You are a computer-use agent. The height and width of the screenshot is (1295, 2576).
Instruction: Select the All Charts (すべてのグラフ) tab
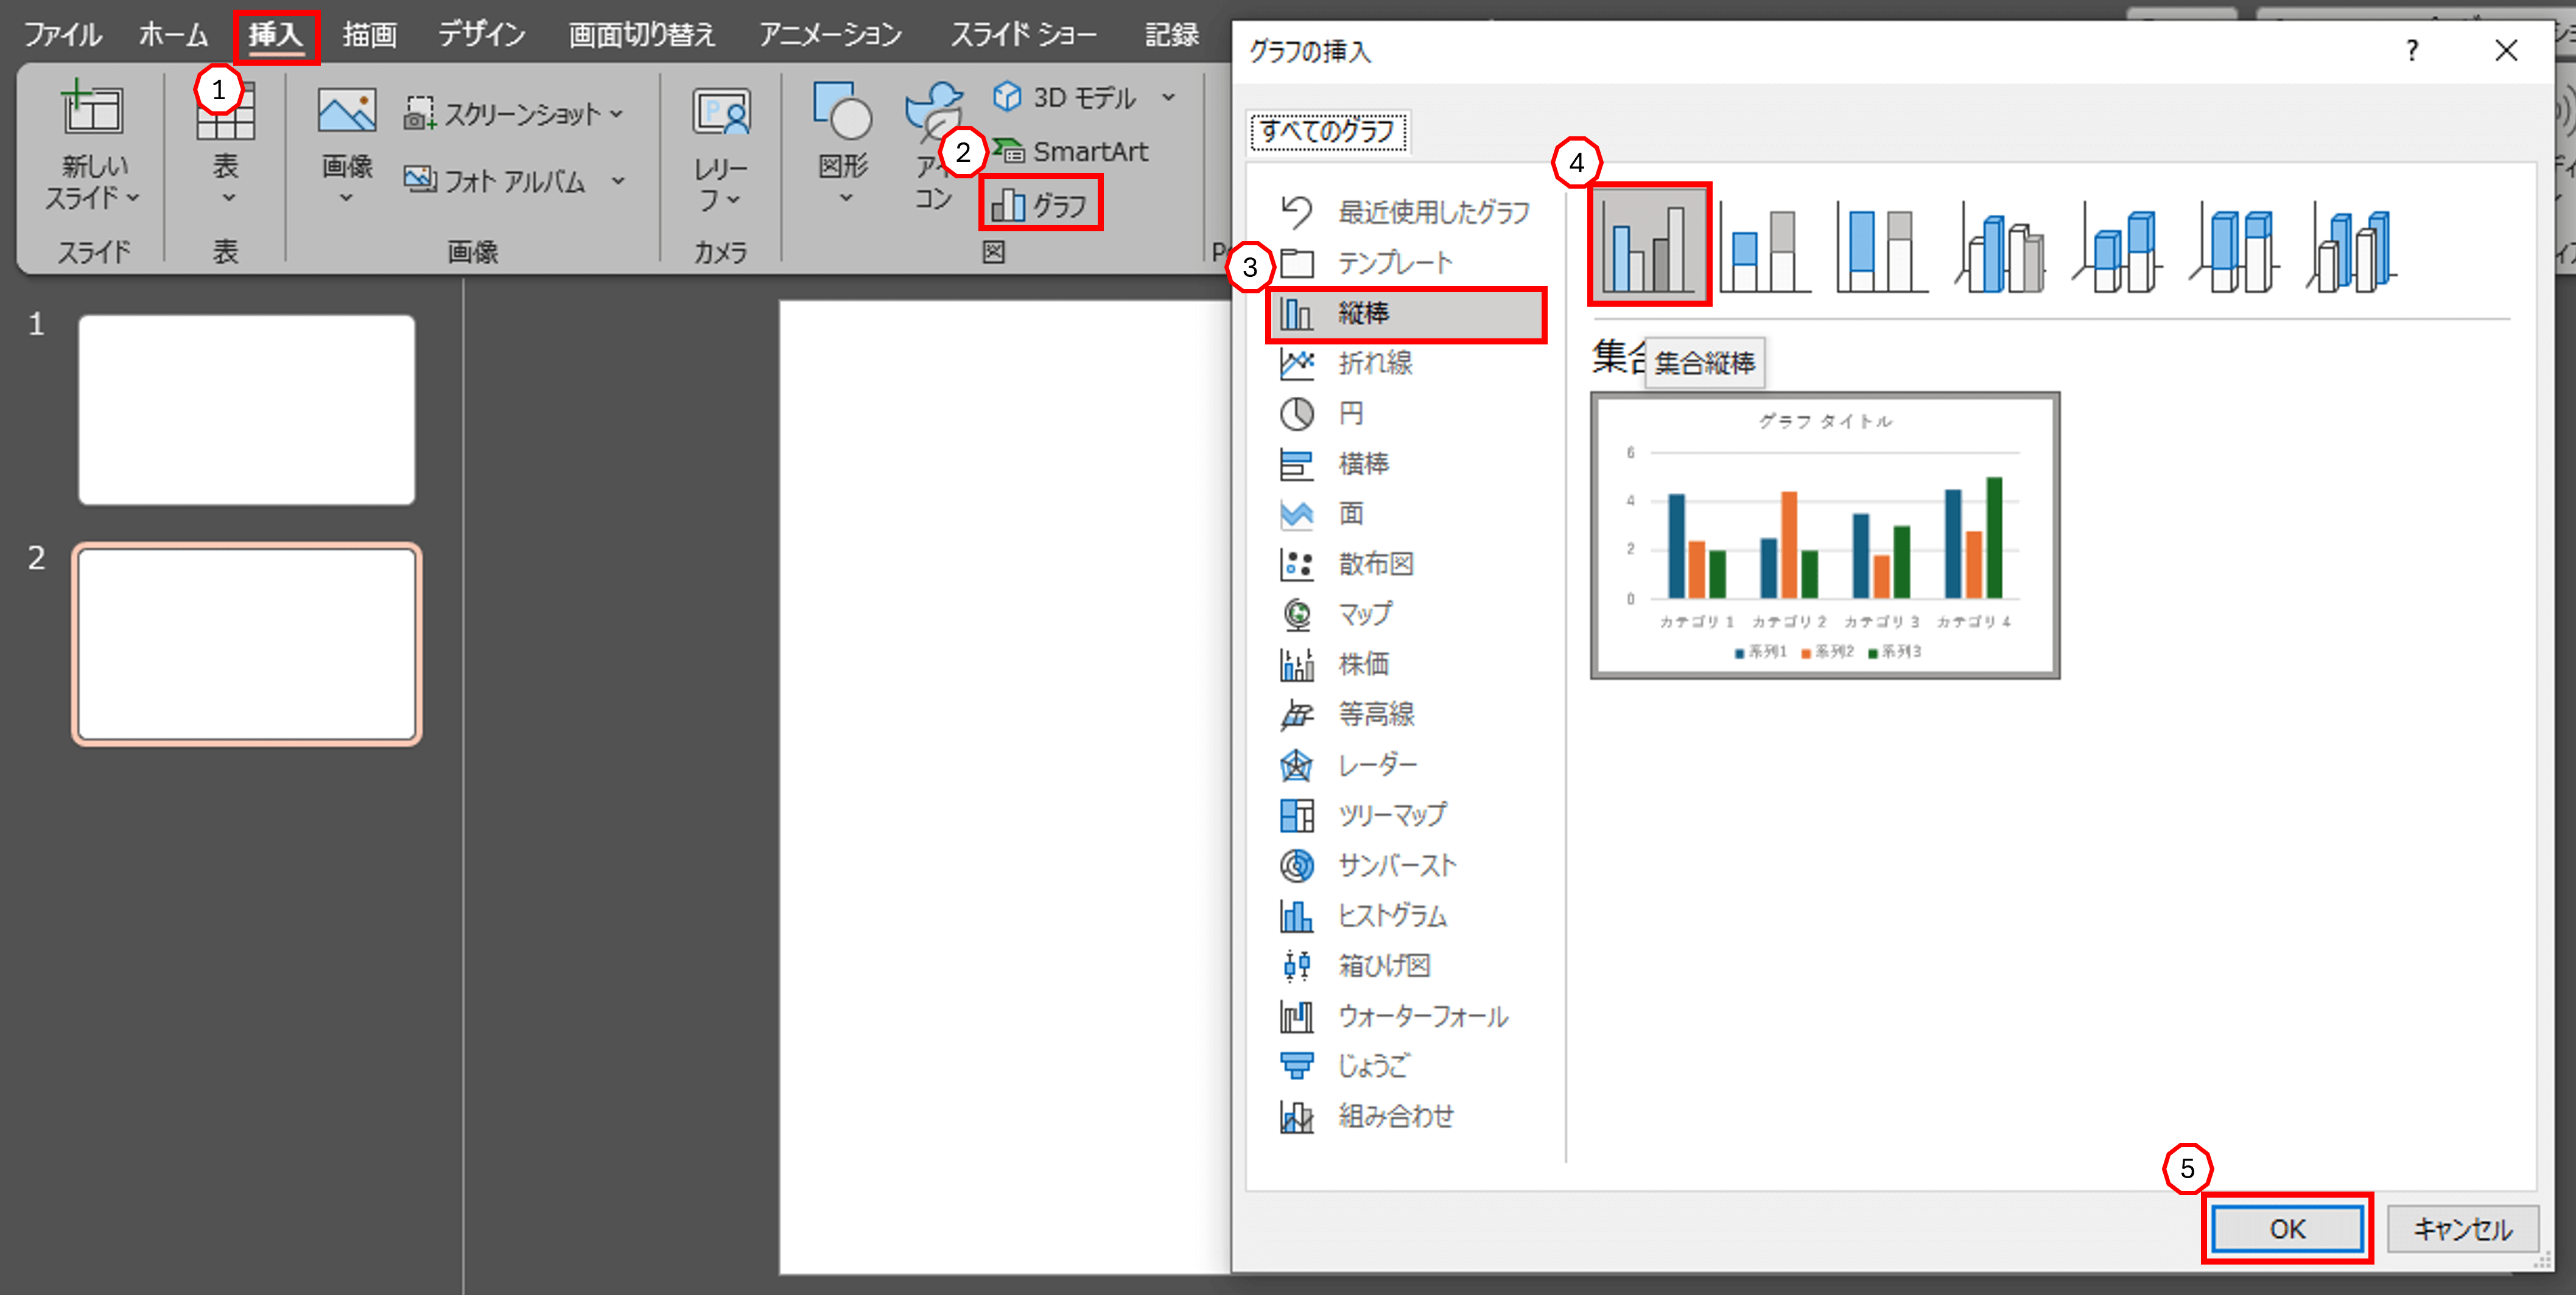[1328, 132]
